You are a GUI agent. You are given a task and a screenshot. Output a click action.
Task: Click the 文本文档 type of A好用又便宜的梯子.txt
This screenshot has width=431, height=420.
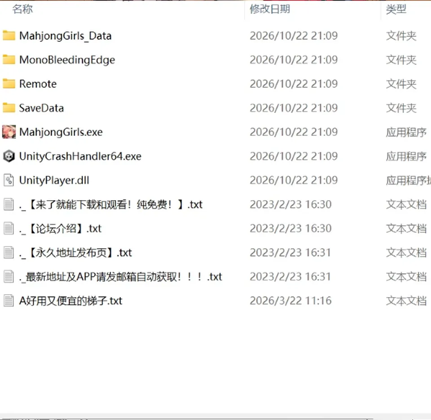point(406,301)
